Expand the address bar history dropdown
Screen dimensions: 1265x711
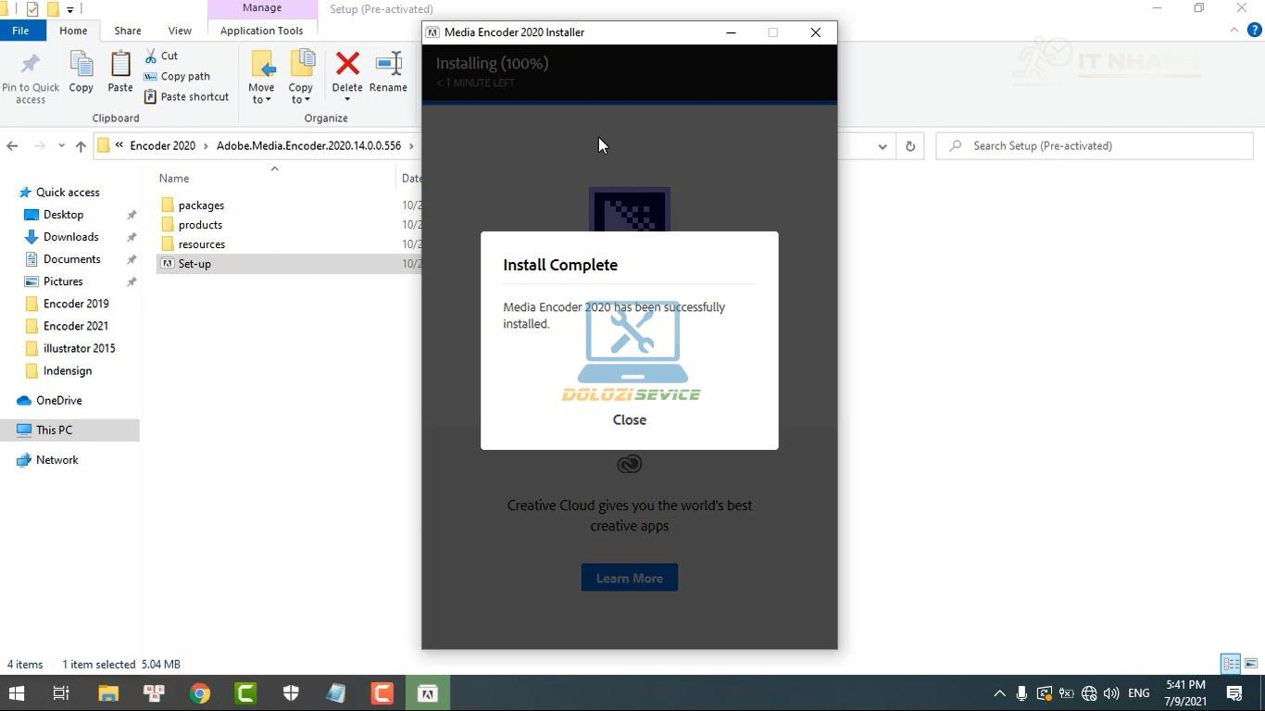[x=883, y=146]
